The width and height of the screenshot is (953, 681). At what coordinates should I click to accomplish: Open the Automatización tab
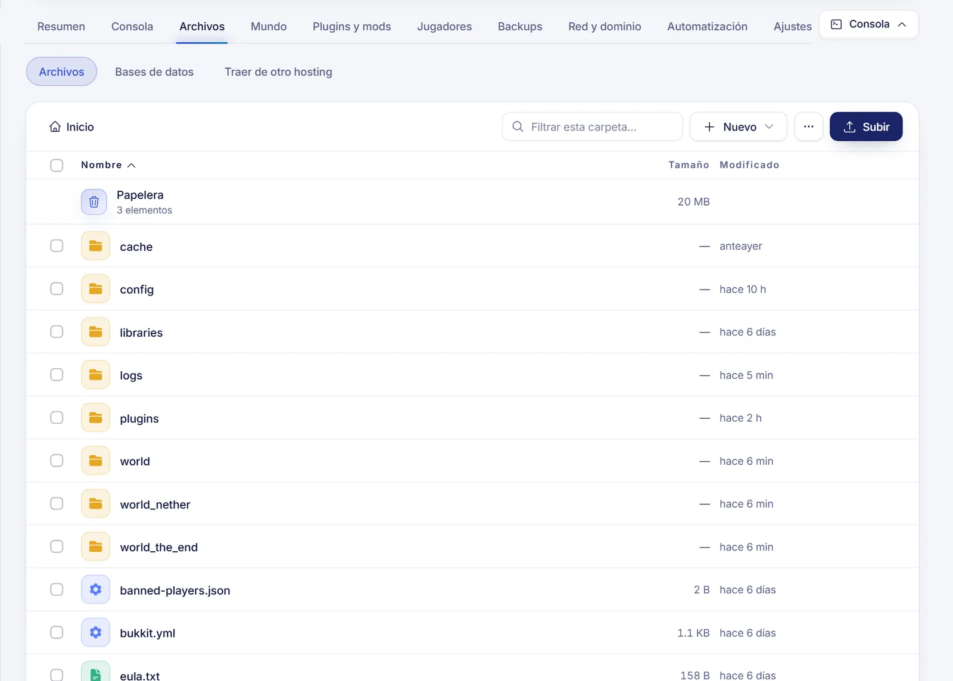point(707,26)
